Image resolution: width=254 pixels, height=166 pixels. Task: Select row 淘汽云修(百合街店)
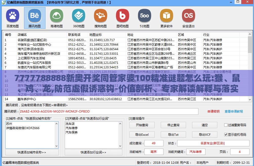(x=126, y=49)
